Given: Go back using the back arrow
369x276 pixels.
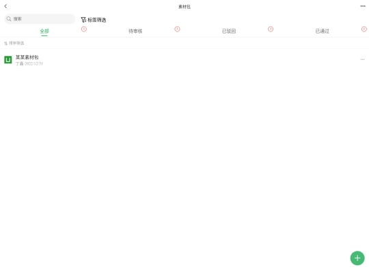Looking at the screenshot, I should point(5,6).
